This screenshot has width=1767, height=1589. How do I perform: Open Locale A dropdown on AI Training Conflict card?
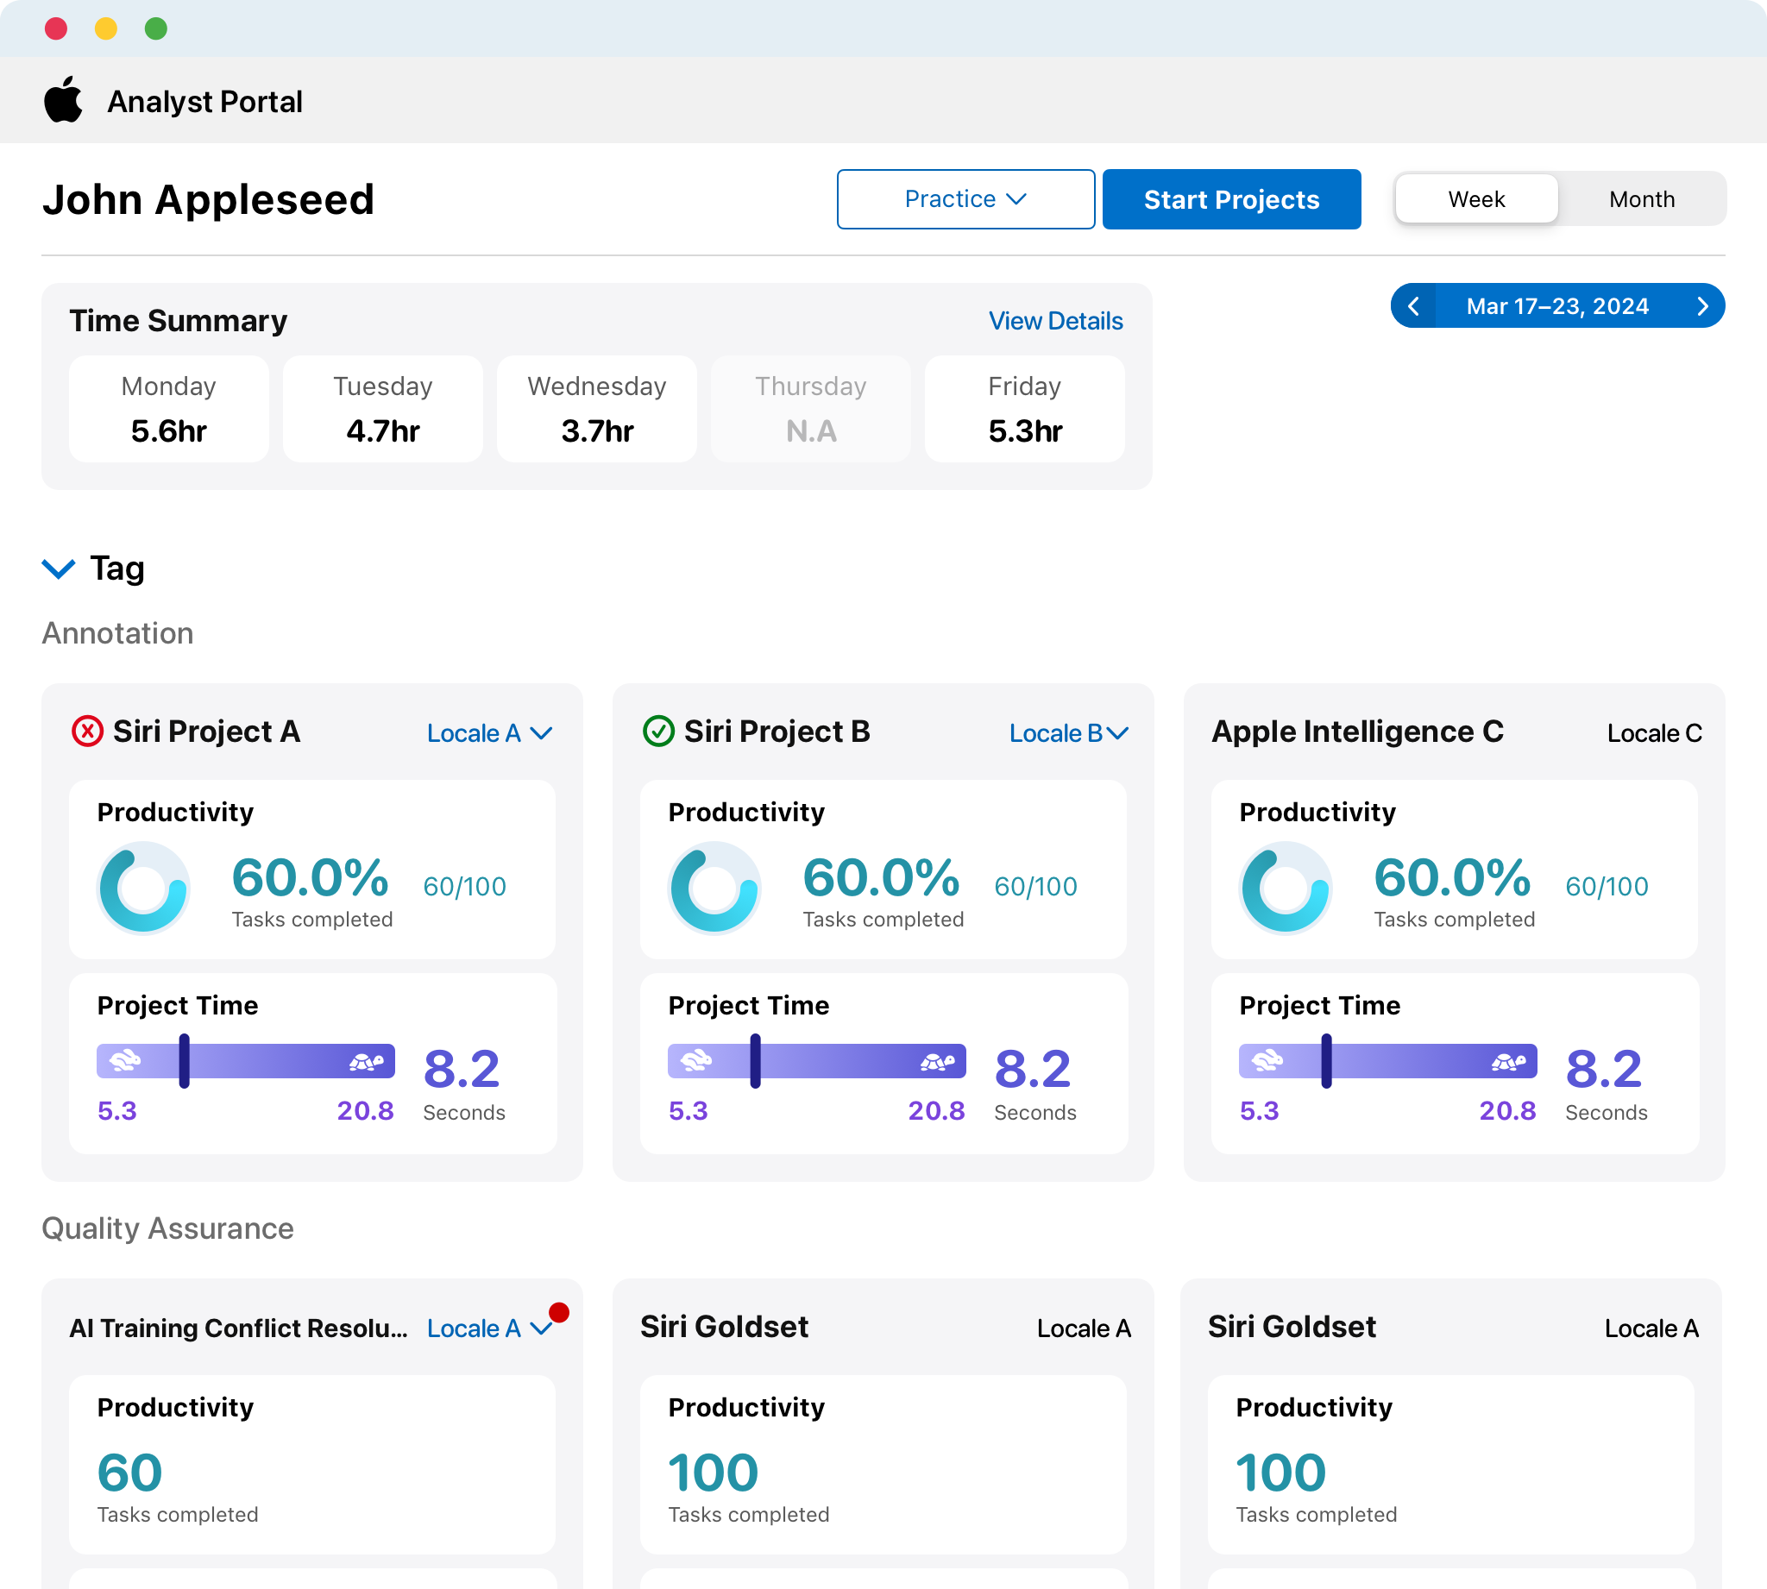click(x=490, y=1328)
